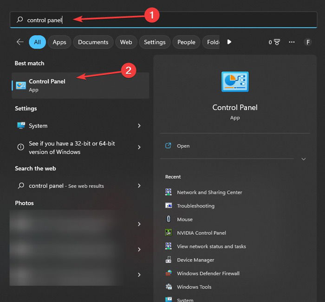The height and width of the screenshot is (302, 325).
Task: Click the web search magnifier icon
Action: tap(21, 186)
